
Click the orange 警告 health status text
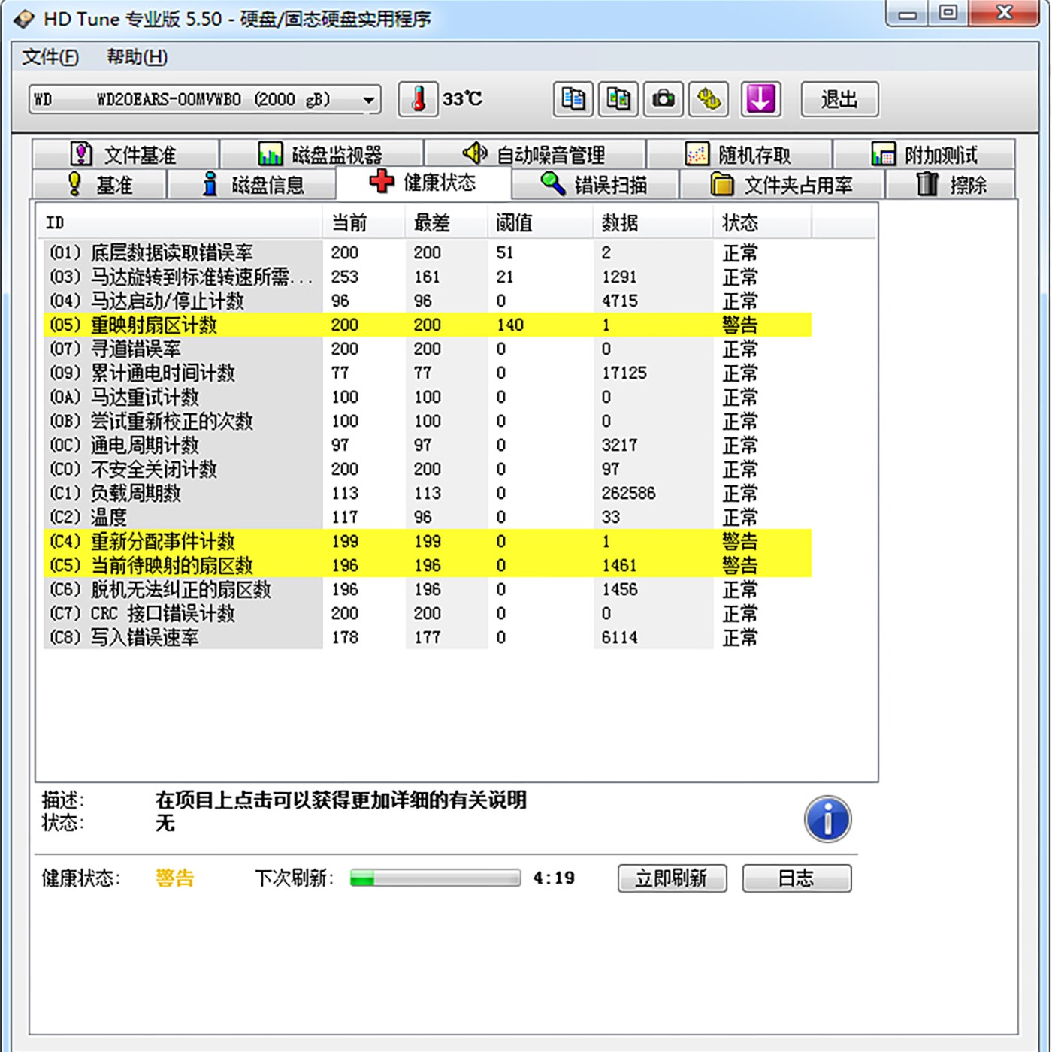tap(175, 878)
